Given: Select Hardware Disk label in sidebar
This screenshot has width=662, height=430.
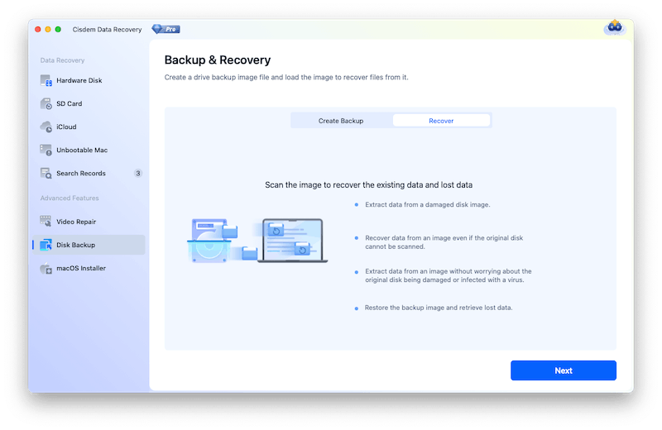Looking at the screenshot, I should (79, 80).
